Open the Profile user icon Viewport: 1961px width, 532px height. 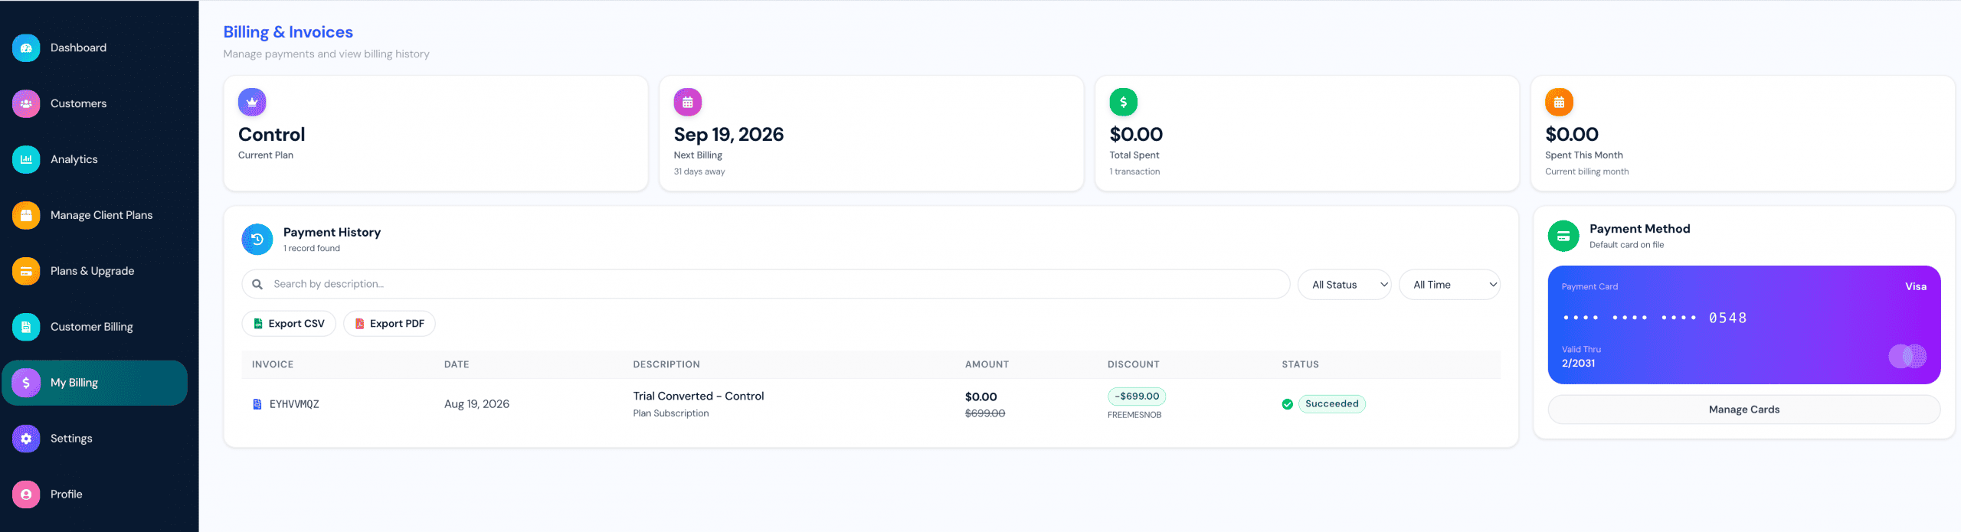[26, 494]
